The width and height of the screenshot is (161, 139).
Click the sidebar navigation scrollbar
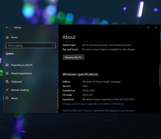(x=58, y=99)
